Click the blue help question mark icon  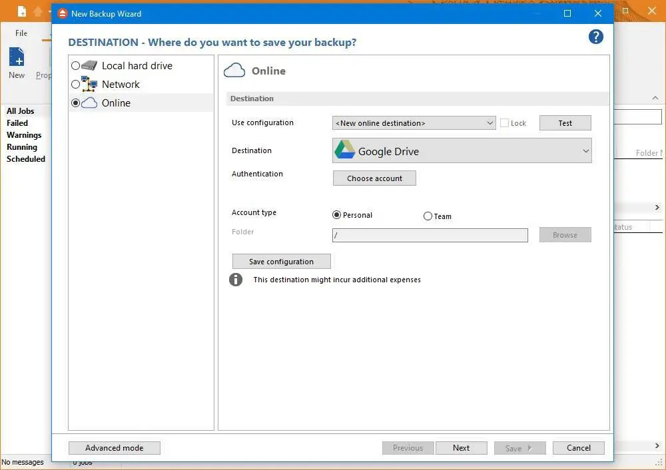coord(596,37)
